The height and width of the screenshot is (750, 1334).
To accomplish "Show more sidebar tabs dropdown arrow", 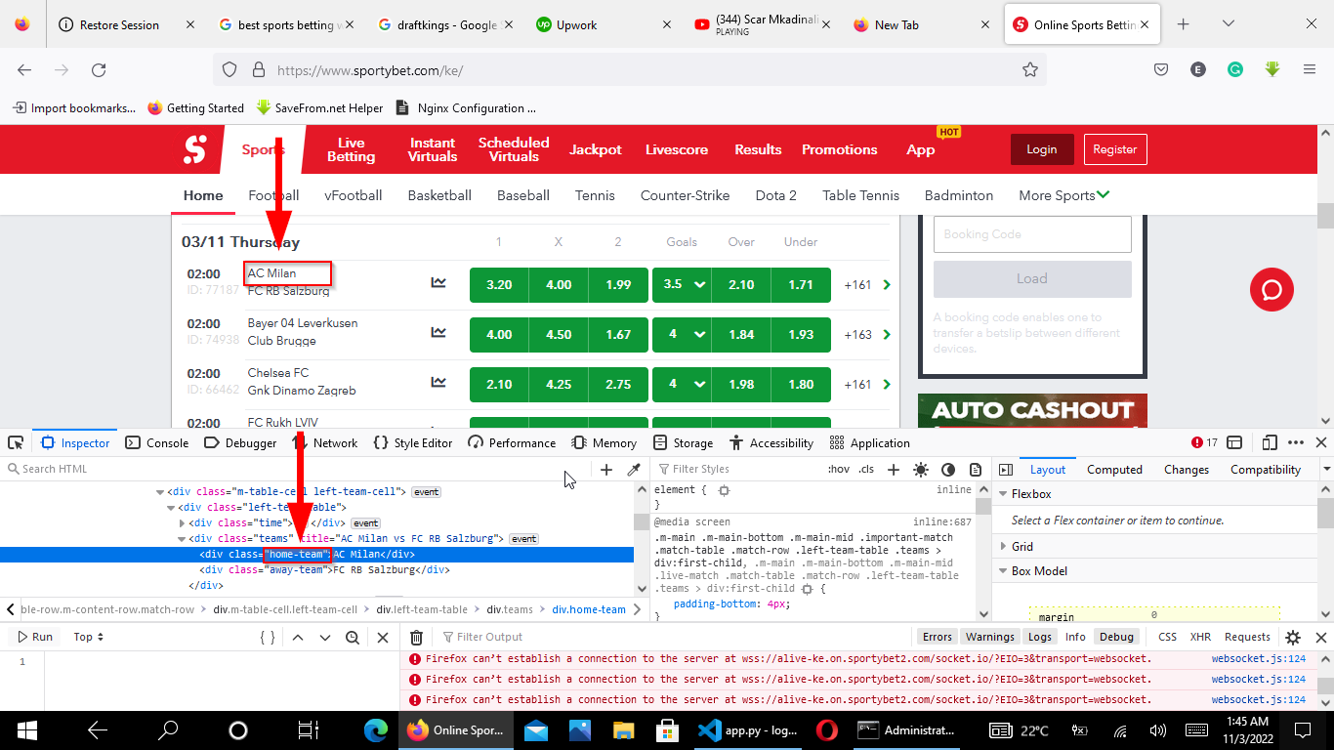I will click(1325, 470).
